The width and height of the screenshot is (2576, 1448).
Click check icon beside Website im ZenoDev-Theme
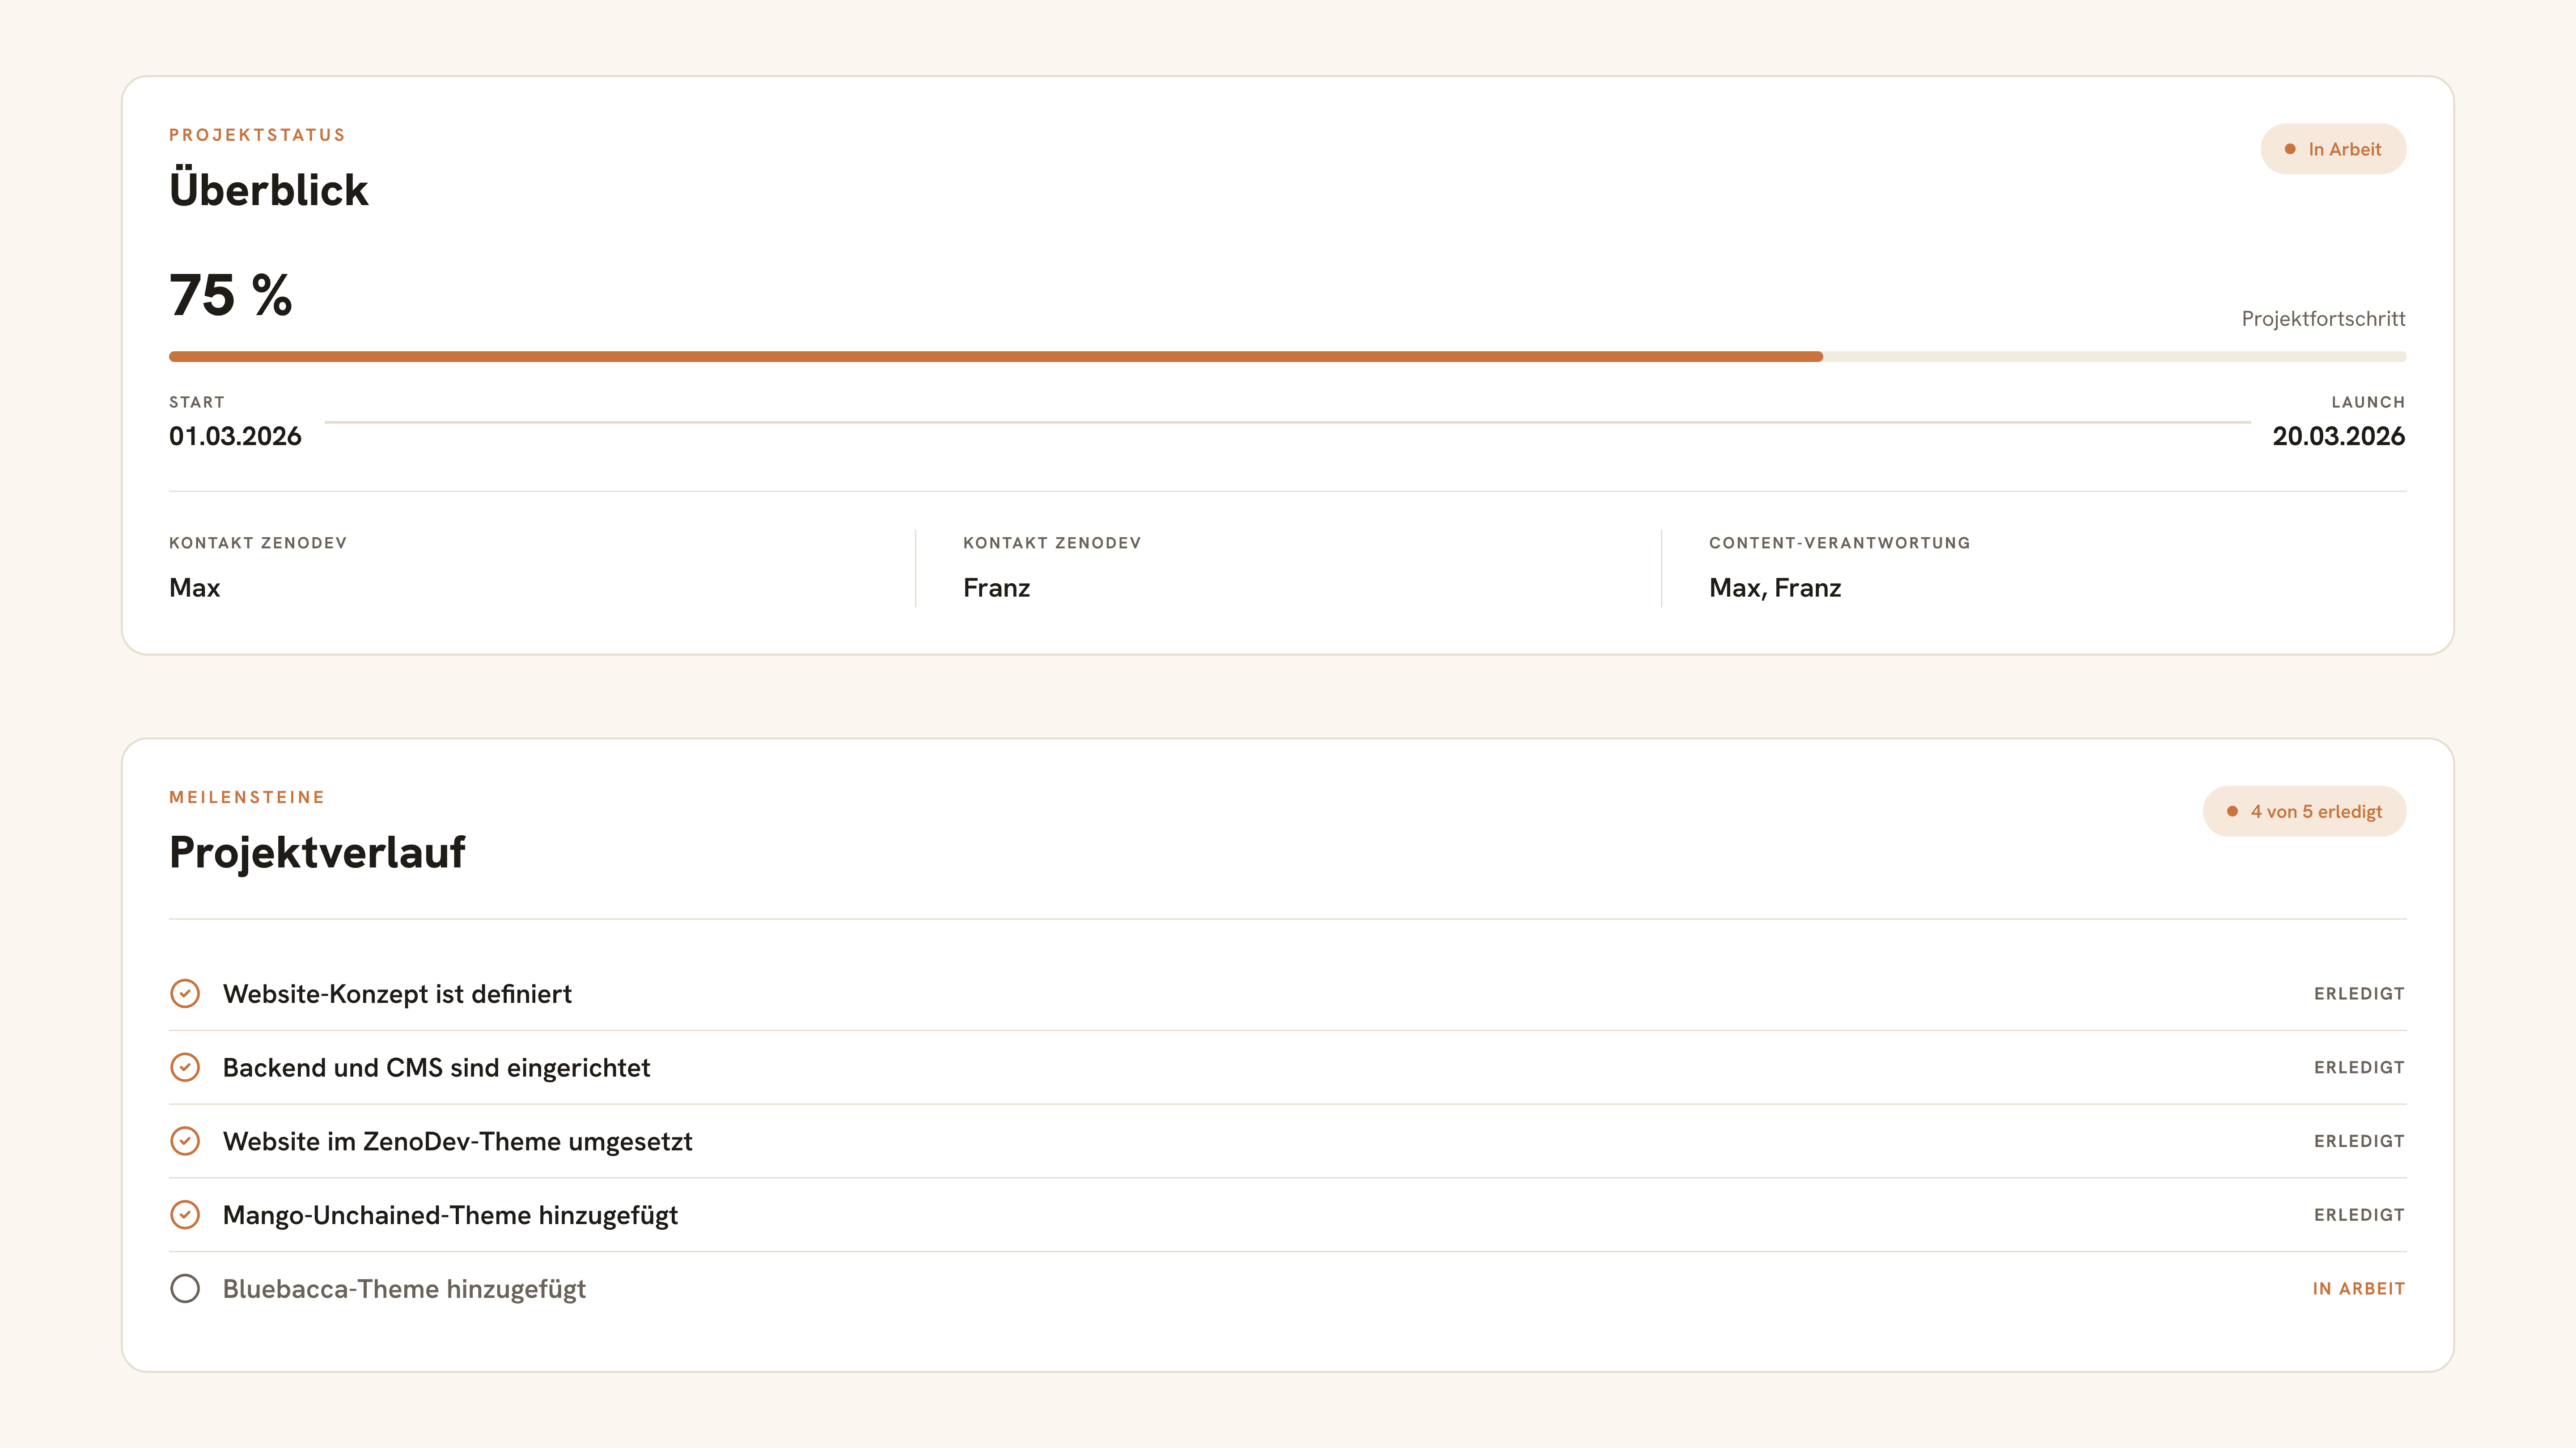tap(185, 1141)
